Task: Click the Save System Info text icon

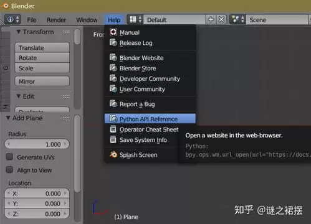Action: pos(113,139)
